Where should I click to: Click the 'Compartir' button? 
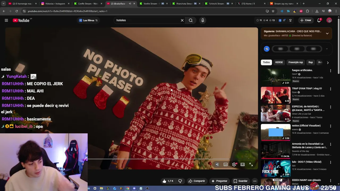pyautogui.click(x=197, y=181)
